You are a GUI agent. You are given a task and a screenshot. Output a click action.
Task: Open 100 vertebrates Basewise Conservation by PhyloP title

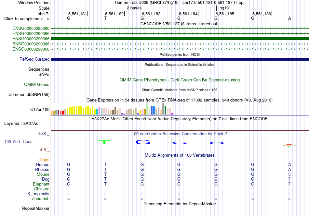[180, 134]
